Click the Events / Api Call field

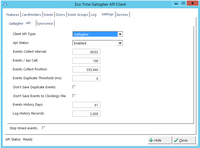coord(86,61)
